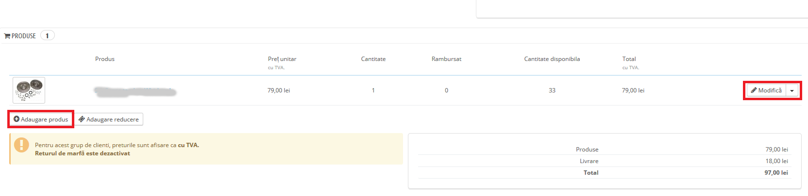The image size is (808, 196).
Task: Open the product thumbnail image
Action: tap(29, 90)
